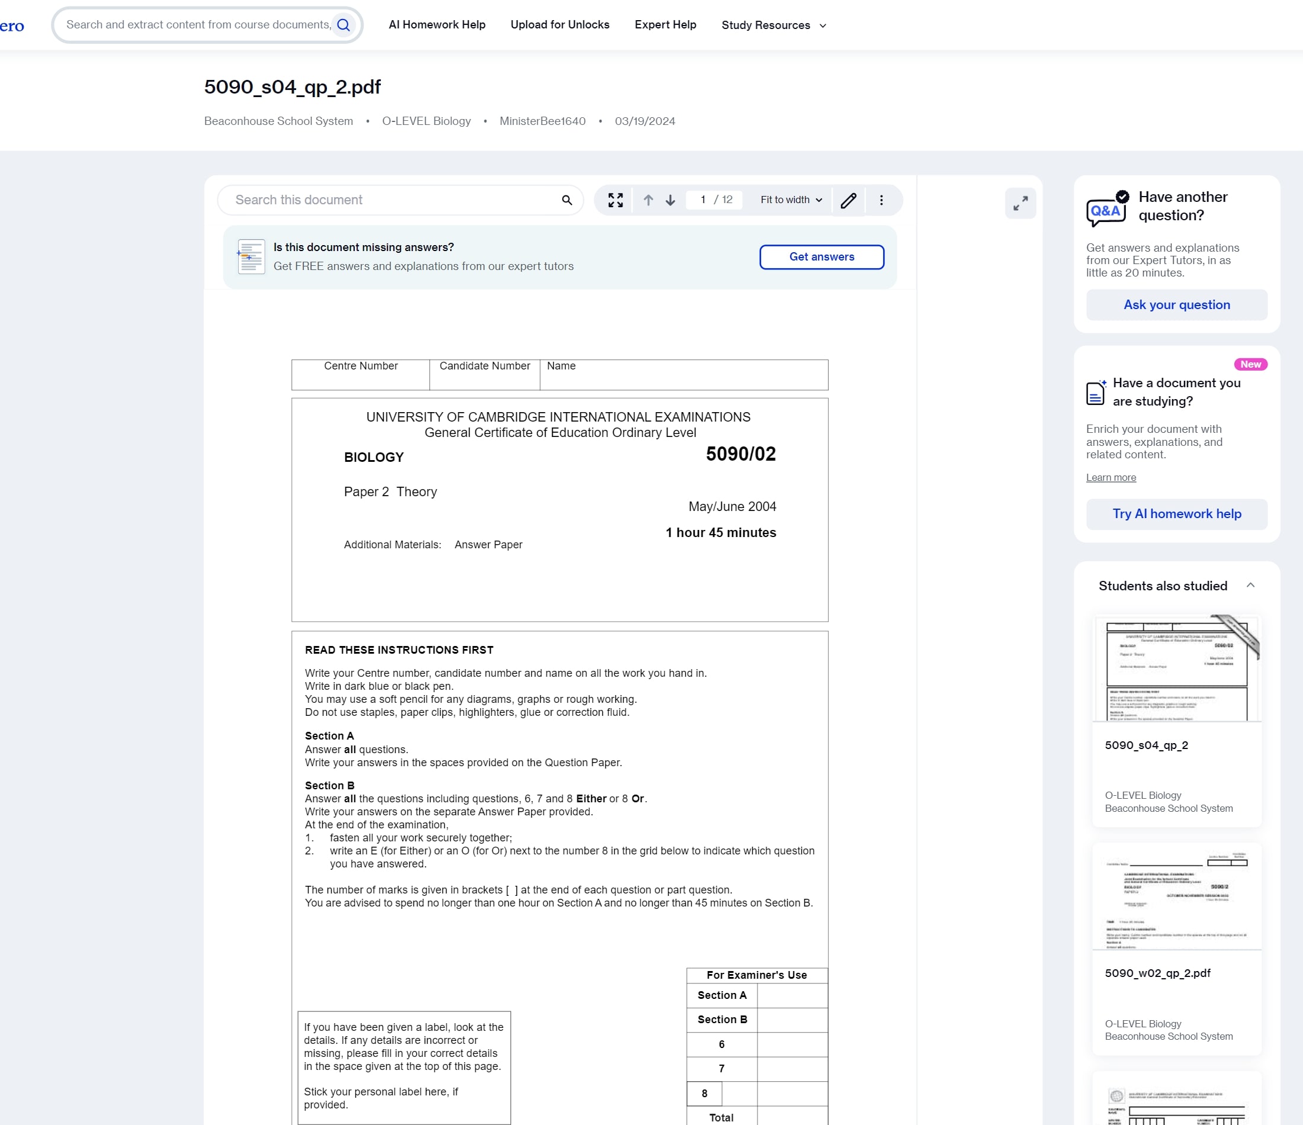Click the scroll down arrow navigation icon

coord(670,200)
